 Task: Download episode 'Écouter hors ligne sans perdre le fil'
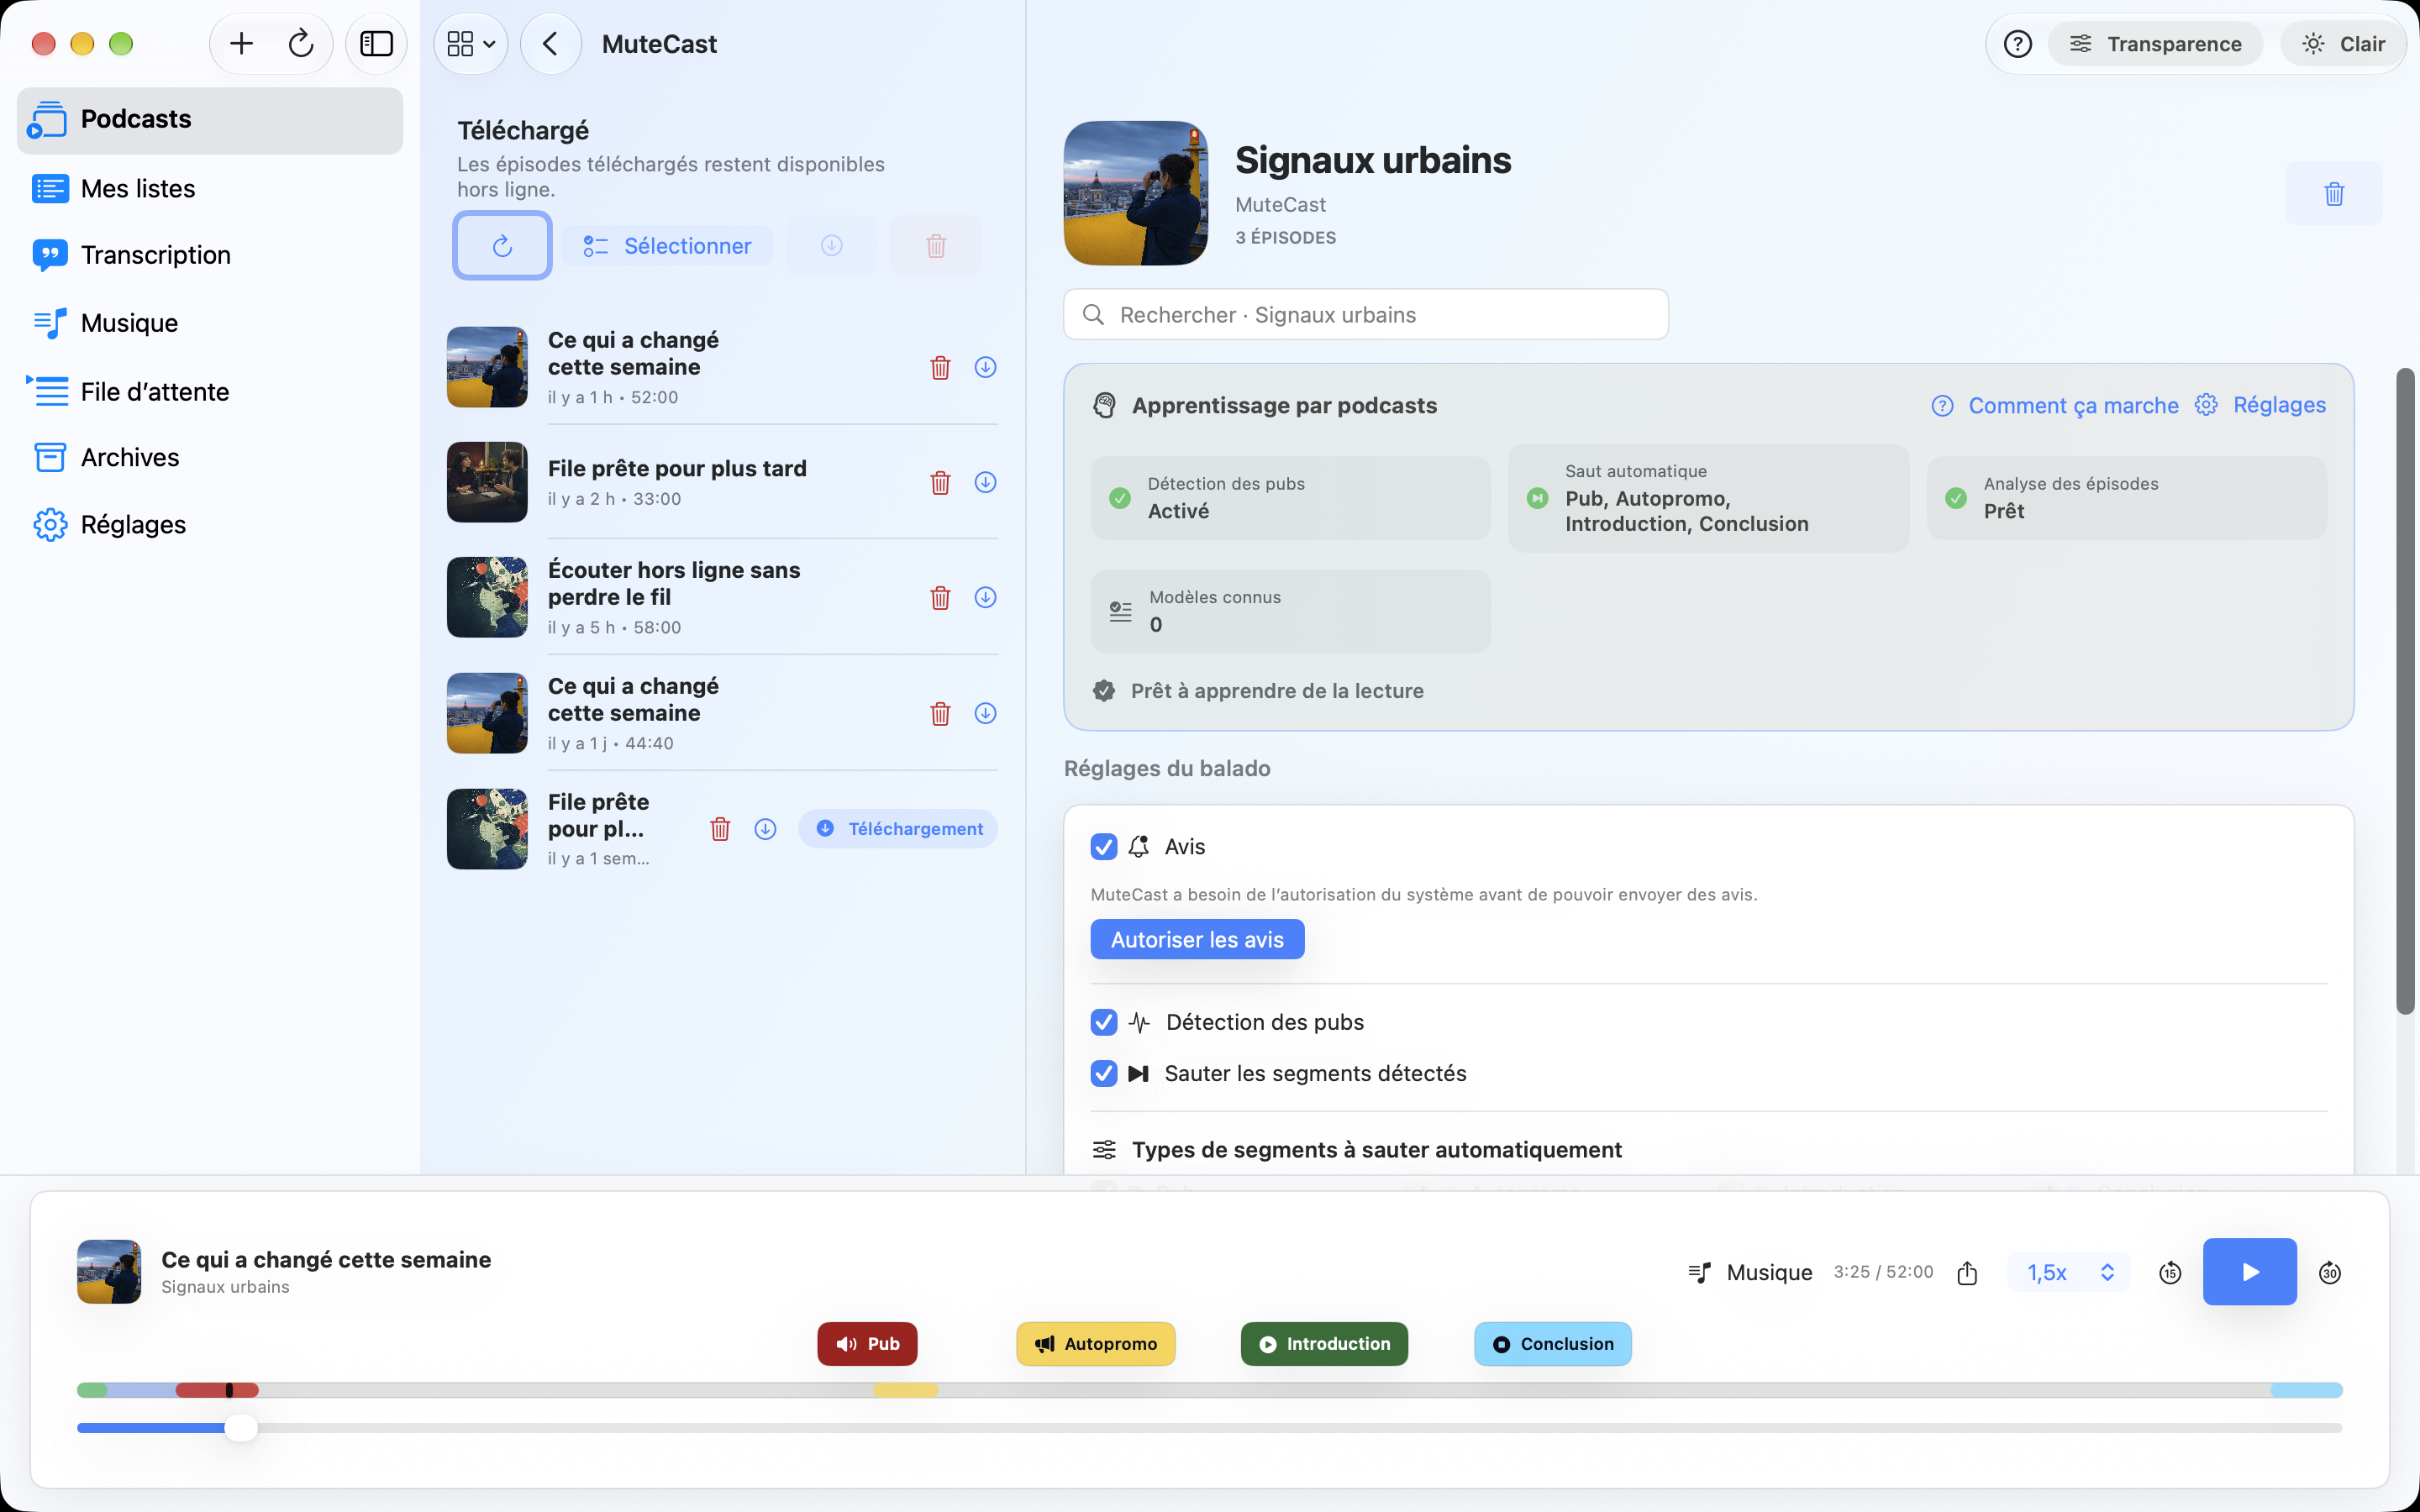pyautogui.click(x=985, y=598)
